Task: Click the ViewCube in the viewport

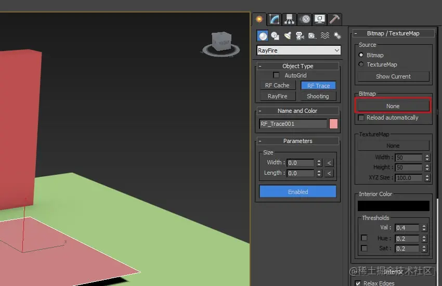Action: (222, 42)
